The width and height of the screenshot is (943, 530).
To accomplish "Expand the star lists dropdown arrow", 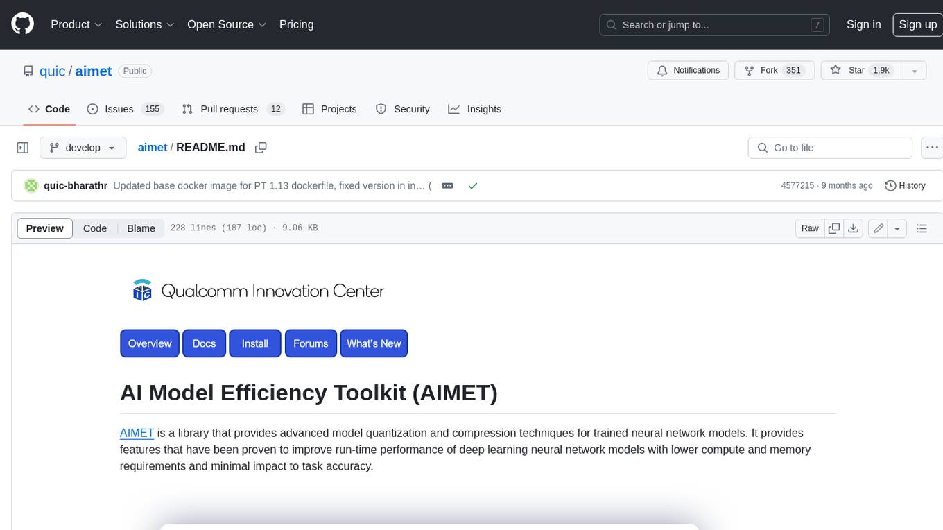I will click(914, 70).
